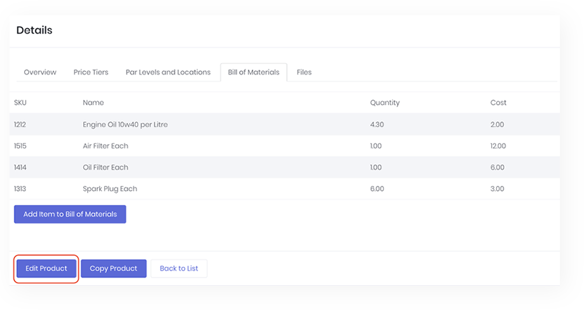Return using the Back to List button
Screen dimensions: 584x310
pyautogui.click(x=179, y=269)
